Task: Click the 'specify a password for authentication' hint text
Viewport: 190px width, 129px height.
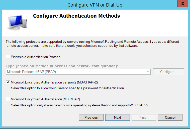Action: 68,88
